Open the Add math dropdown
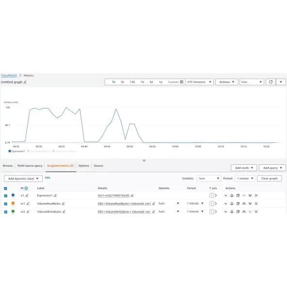The height and width of the screenshot is (287, 287). click(x=244, y=168)
